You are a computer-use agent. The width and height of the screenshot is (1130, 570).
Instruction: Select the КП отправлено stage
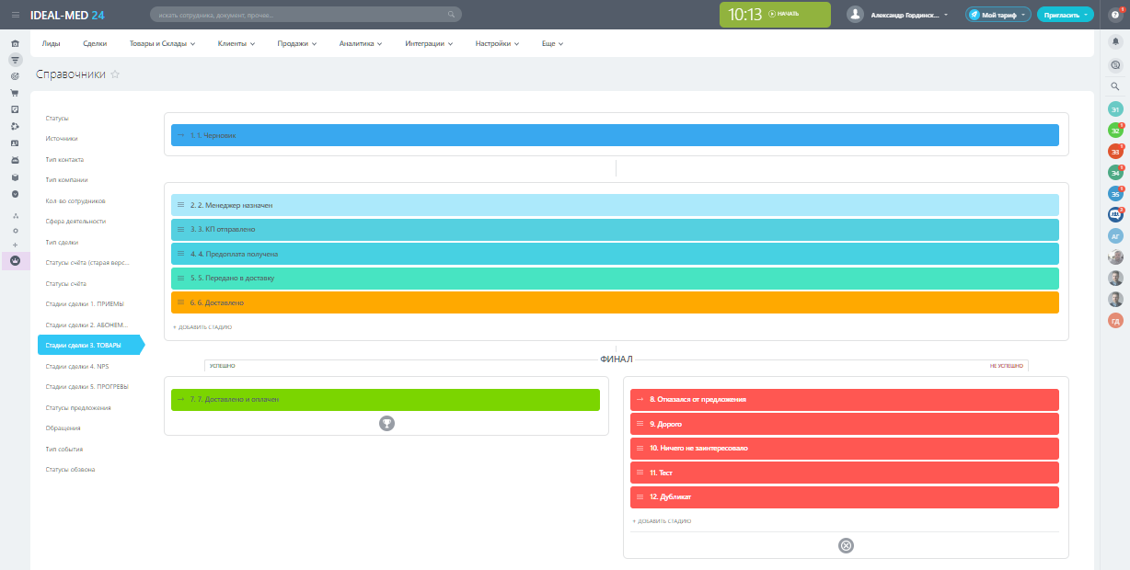tap(615, 229)
